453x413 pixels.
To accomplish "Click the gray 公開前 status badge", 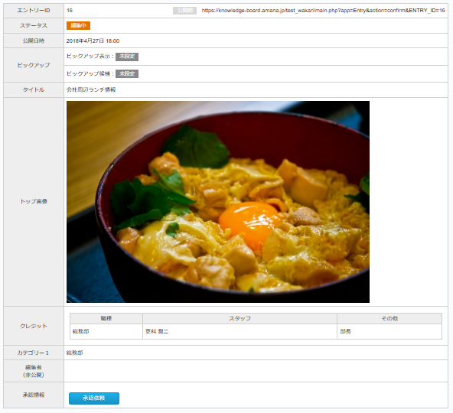I will point(184,11).
